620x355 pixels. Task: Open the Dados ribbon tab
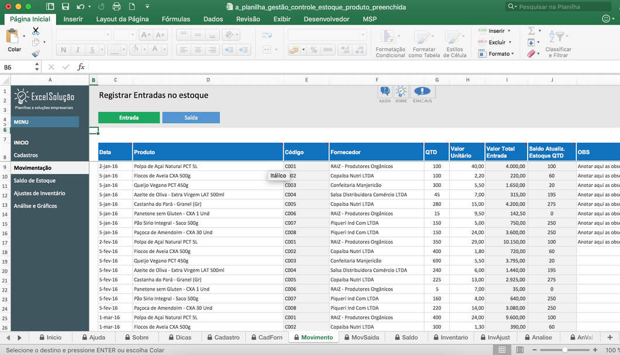(x=213, y=19)
